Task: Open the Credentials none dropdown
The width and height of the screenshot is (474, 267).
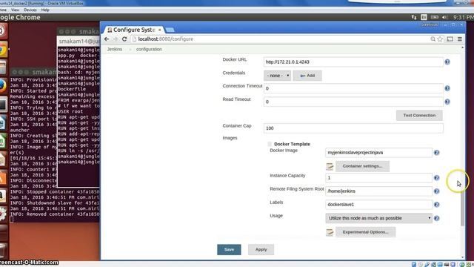Action: [x=277, y=76]
